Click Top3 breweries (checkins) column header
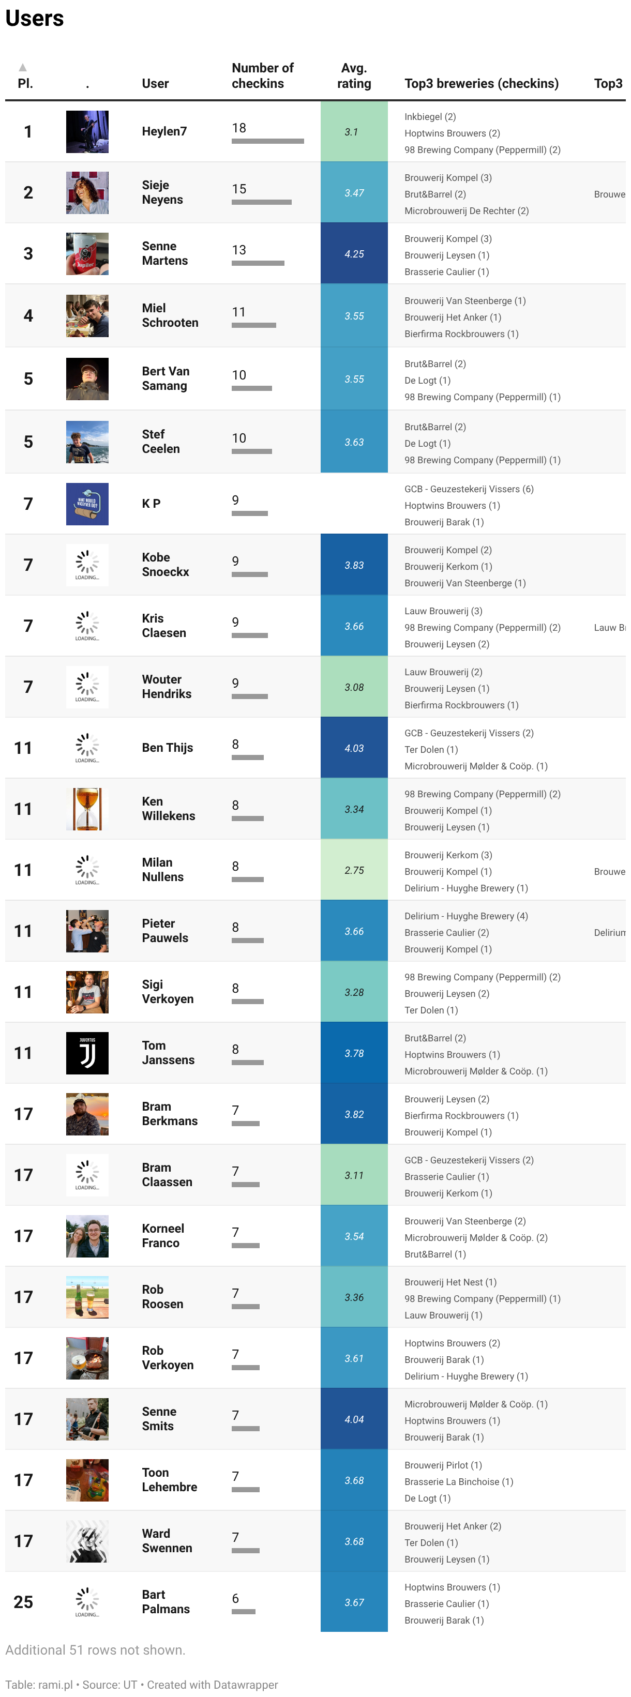 coord(482,84)
